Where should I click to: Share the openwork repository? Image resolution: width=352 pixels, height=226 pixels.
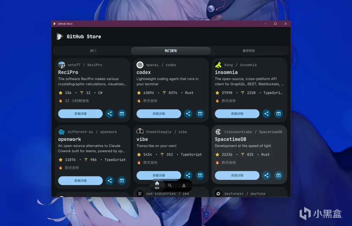click(110, 181)
